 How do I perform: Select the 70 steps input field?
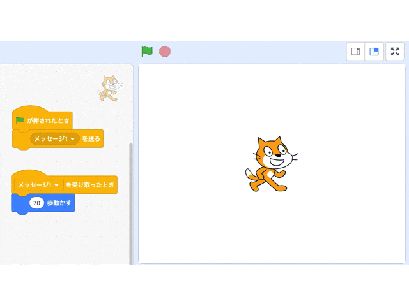coord(37,203)
